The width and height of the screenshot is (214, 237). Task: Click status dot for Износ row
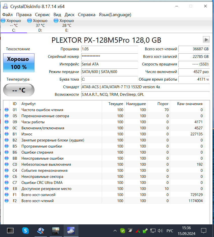click(7, 134)
